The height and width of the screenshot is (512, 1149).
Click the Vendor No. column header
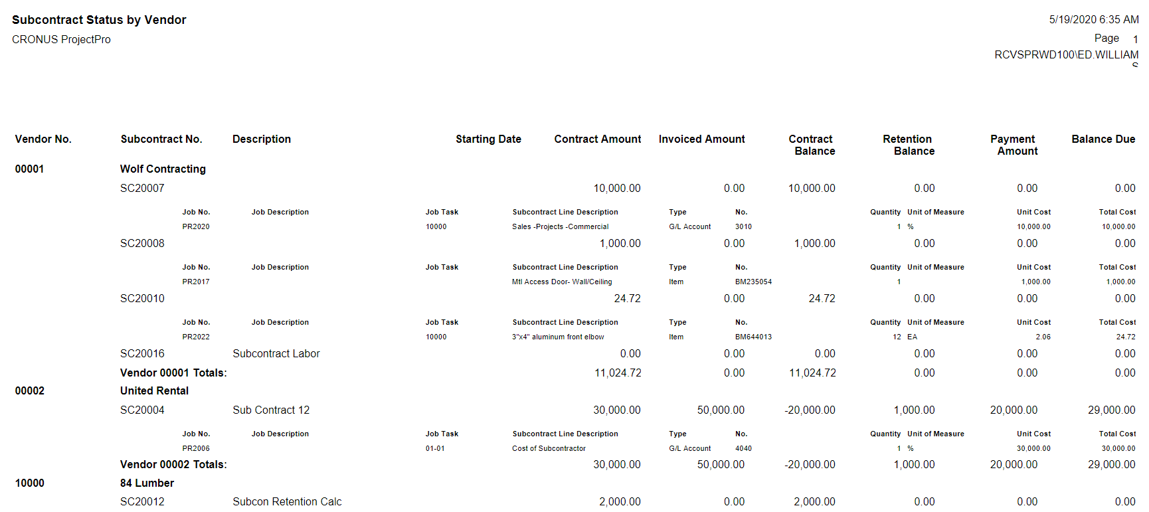coord(43,139)
